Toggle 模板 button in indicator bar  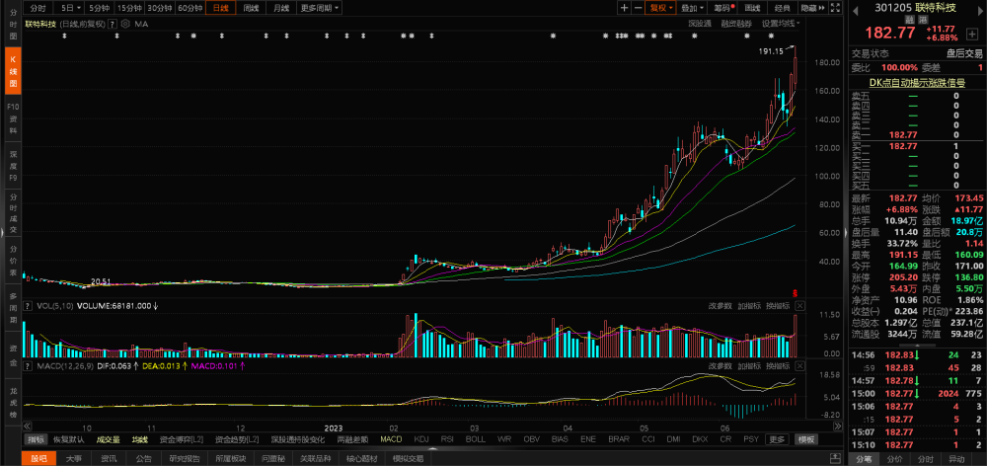coord(805,439)
